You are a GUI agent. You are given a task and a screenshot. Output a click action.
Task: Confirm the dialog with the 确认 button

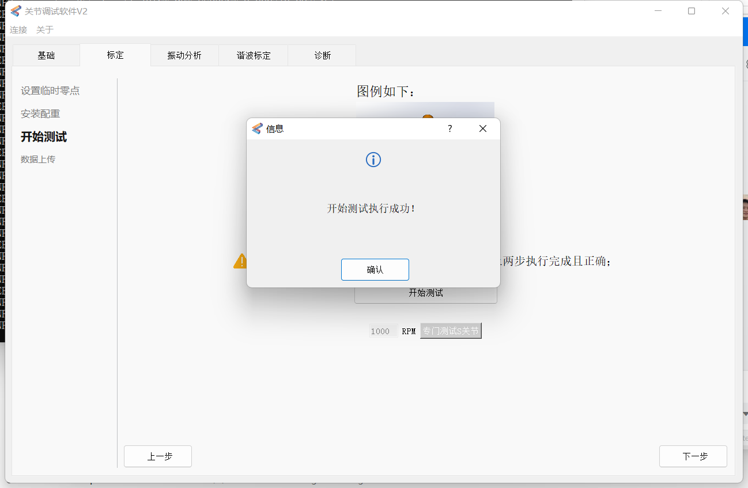(x=375, y=270)
